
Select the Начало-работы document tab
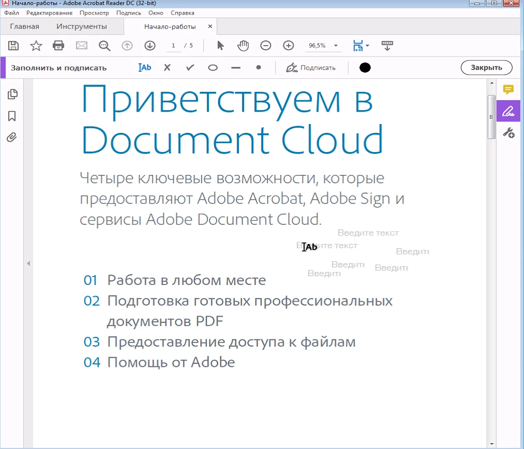click(170, 27)
